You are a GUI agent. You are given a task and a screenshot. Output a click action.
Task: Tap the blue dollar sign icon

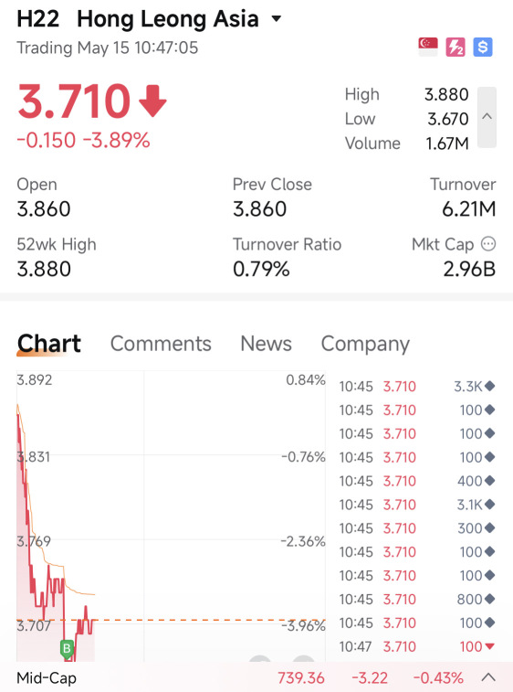coord(483,47)
